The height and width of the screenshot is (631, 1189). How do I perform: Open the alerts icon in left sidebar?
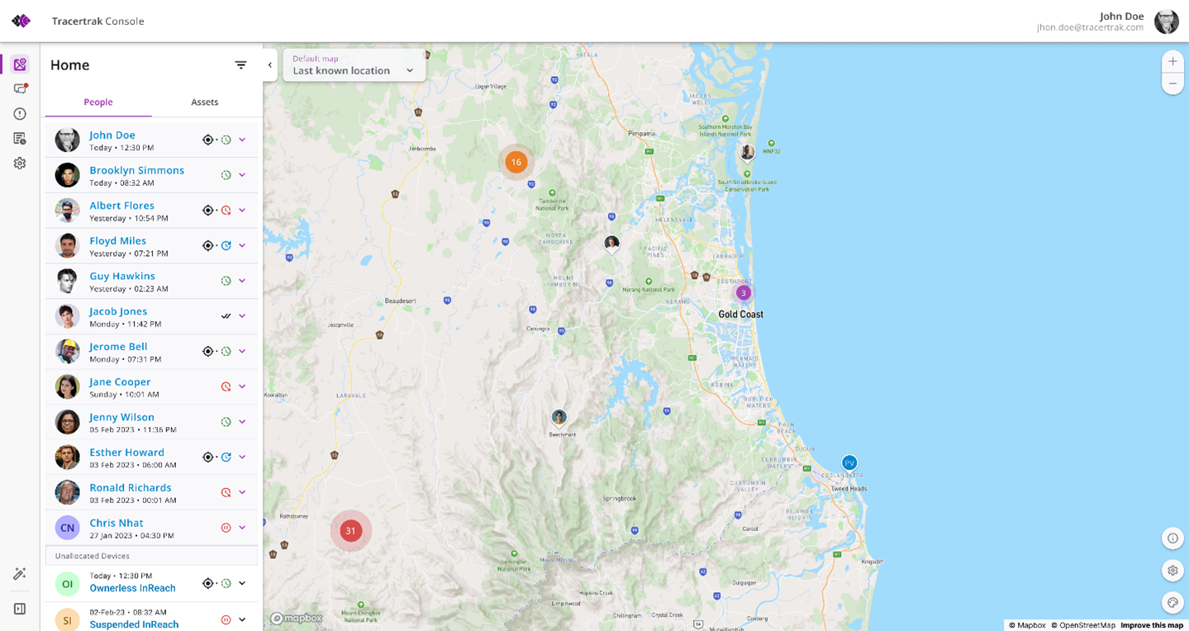tap(20, 114)
